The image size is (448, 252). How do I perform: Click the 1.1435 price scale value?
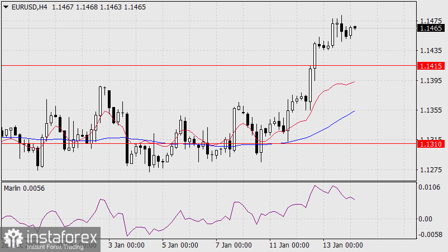431,51
